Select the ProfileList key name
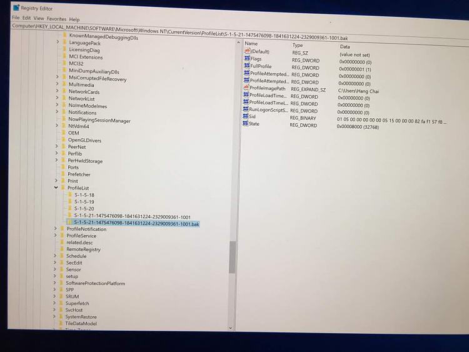This screenshot has width=469, height=352. pos(78,188)
